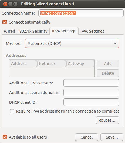Image resolution: width=125 pixels, height=143 pixels.
Task: Switch to IPv6 Settings tab
Action: click(92, 31)
